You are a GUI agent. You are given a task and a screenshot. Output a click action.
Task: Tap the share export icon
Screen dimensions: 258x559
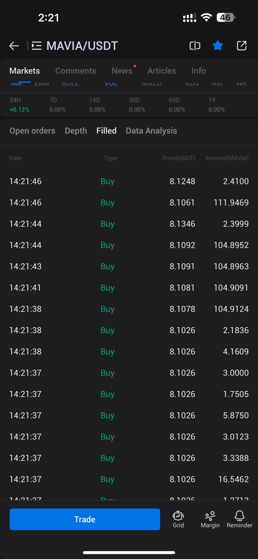[x=242, y=46]
